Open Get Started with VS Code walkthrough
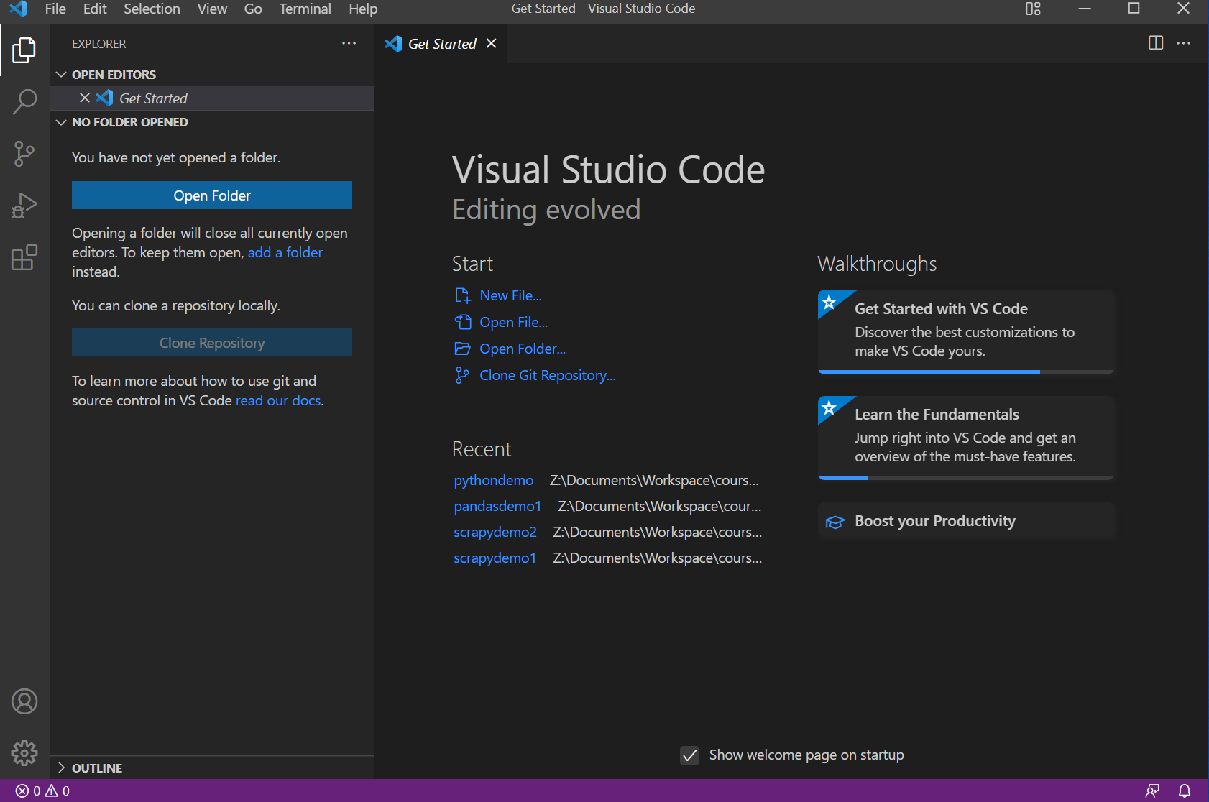 [966, 331]
